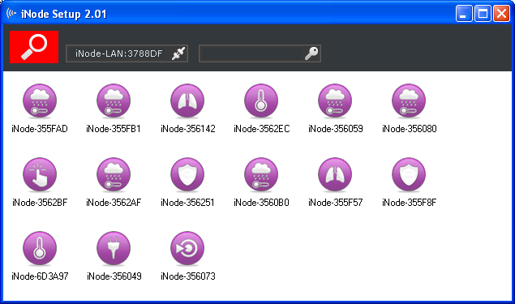Click the key icon in password field

click(311, 54)
